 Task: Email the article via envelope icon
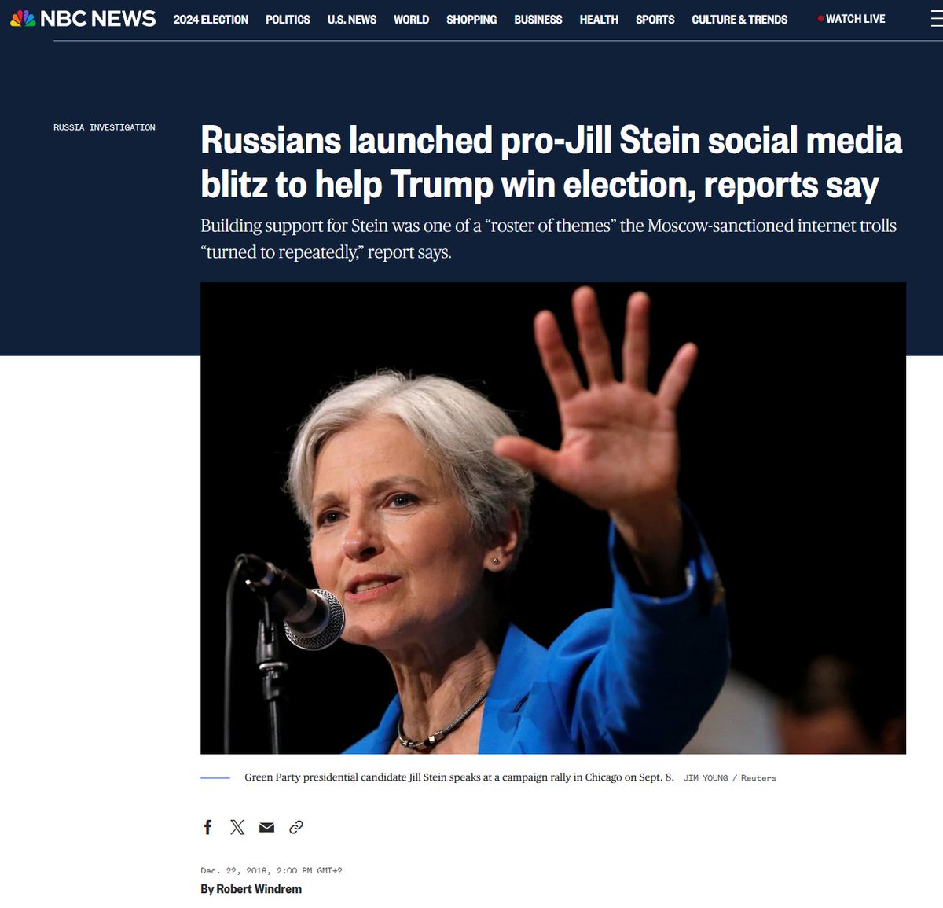click(267, 827)
